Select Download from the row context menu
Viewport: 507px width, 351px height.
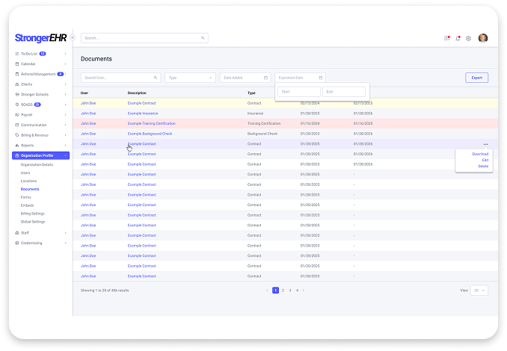click(480, 154)
